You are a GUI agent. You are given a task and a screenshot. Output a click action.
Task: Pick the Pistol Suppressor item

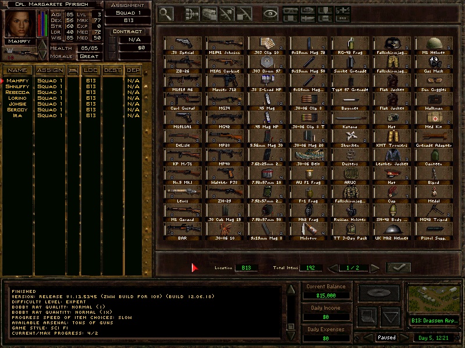tap(434, 231)
